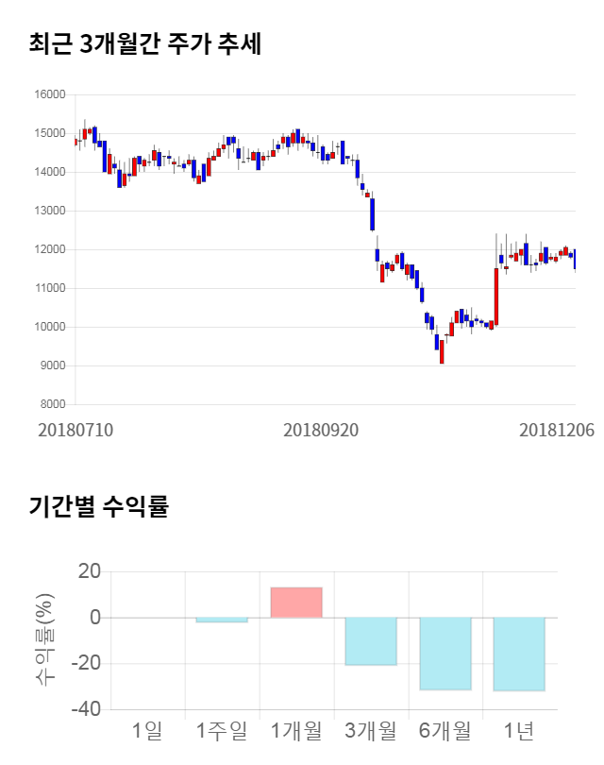Select the 3개월 axis label
Viewport: 604px width, 765px height.
pyautogui.click(x=370, y=730)
